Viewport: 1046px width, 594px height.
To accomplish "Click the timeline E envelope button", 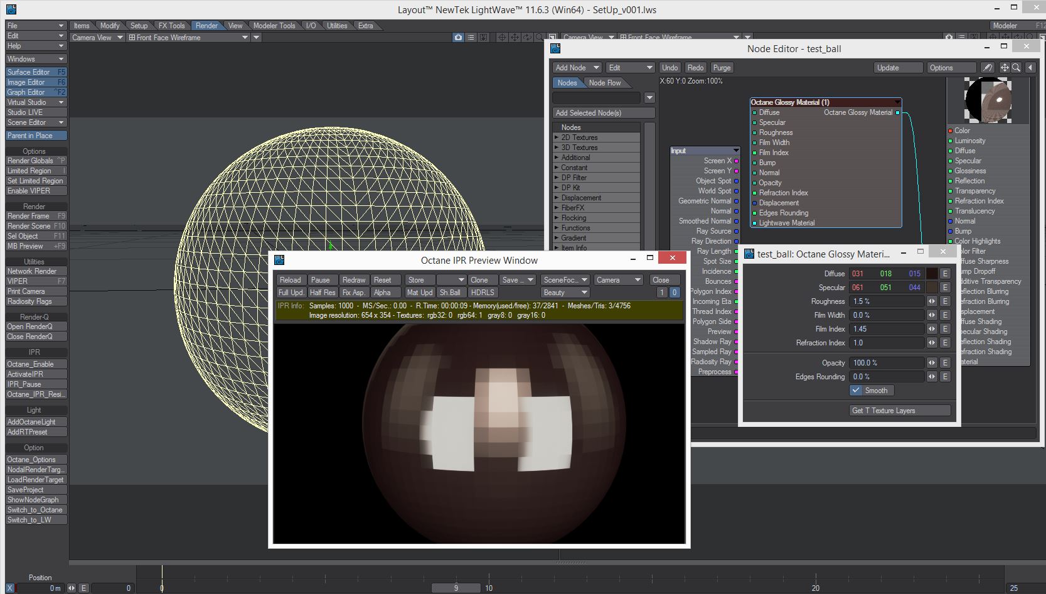I will [x=83, y=588].
